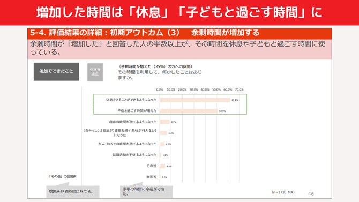The height and width of the screenshot is (202, 359).
Task: Select the section header "5-4. 評価結果の詳細"
Action: (x=66, y=33)
